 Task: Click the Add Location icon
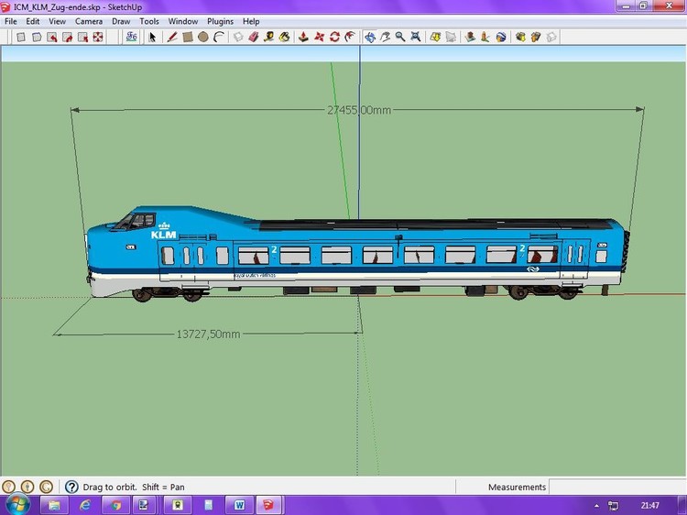point(435,38)
